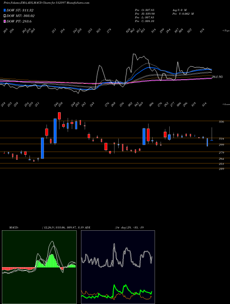Click the topmost red candle above the 336 line
This screenshot has height=304, width=230.
pos(59,116)
